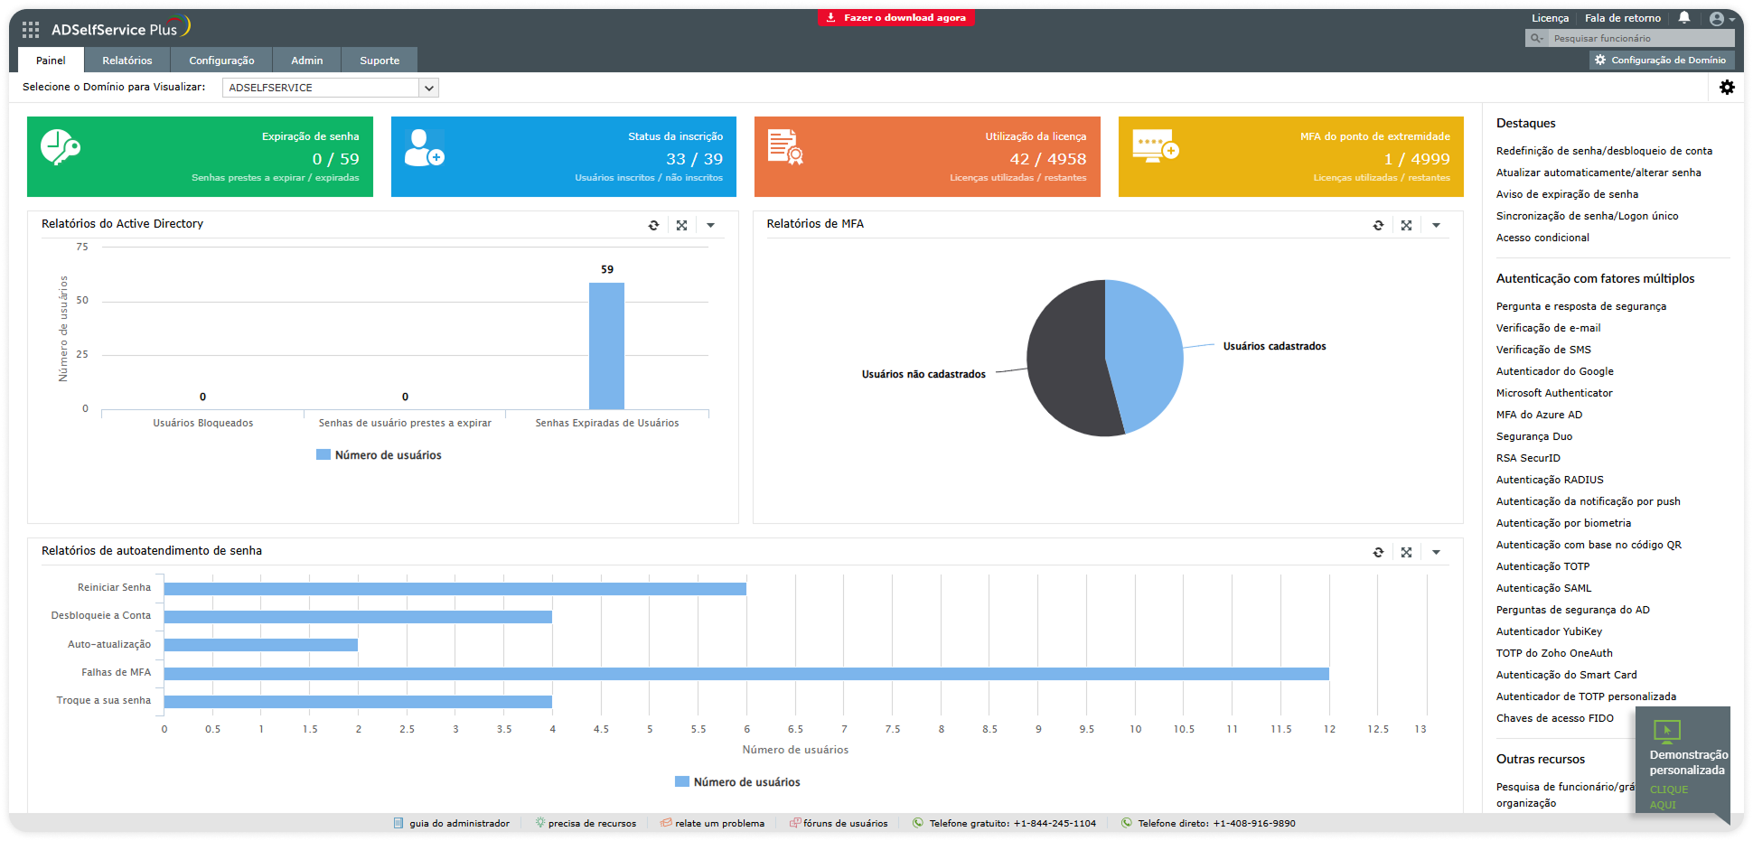The width and height of the screenshot is (1753, 841).
Task: Click the Pesquisar funcionário search field
Action: coord(1640,38)
